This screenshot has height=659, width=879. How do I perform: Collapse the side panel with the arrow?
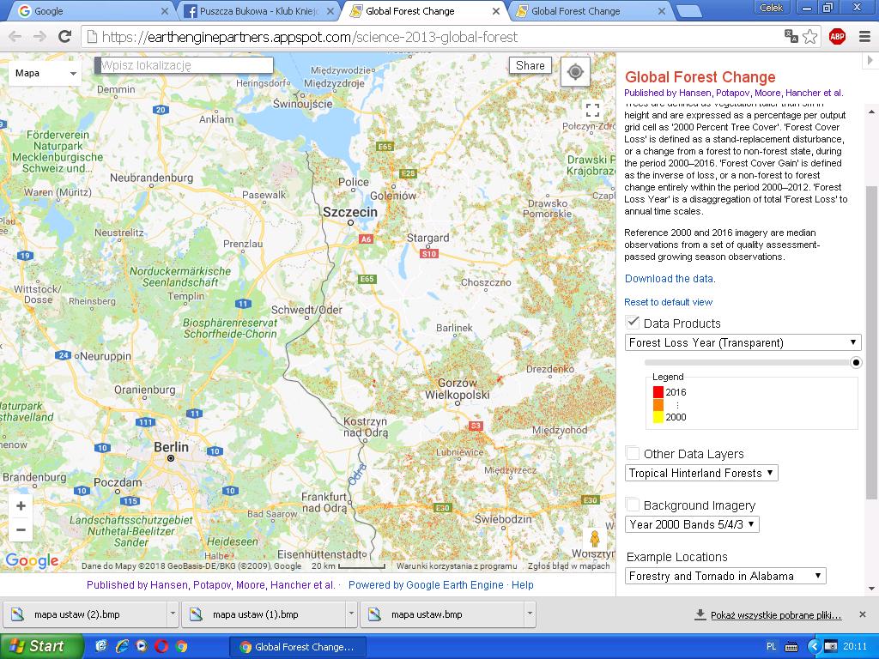point(870,60)
